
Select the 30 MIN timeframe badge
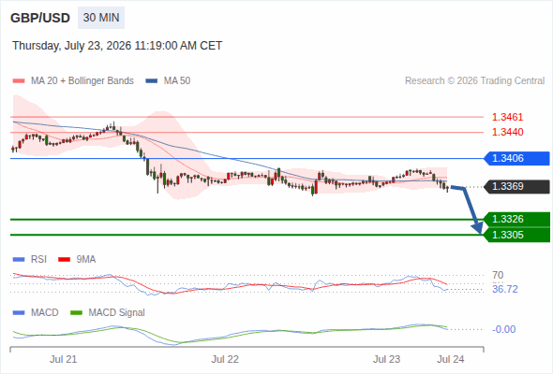tap(101, 18)
